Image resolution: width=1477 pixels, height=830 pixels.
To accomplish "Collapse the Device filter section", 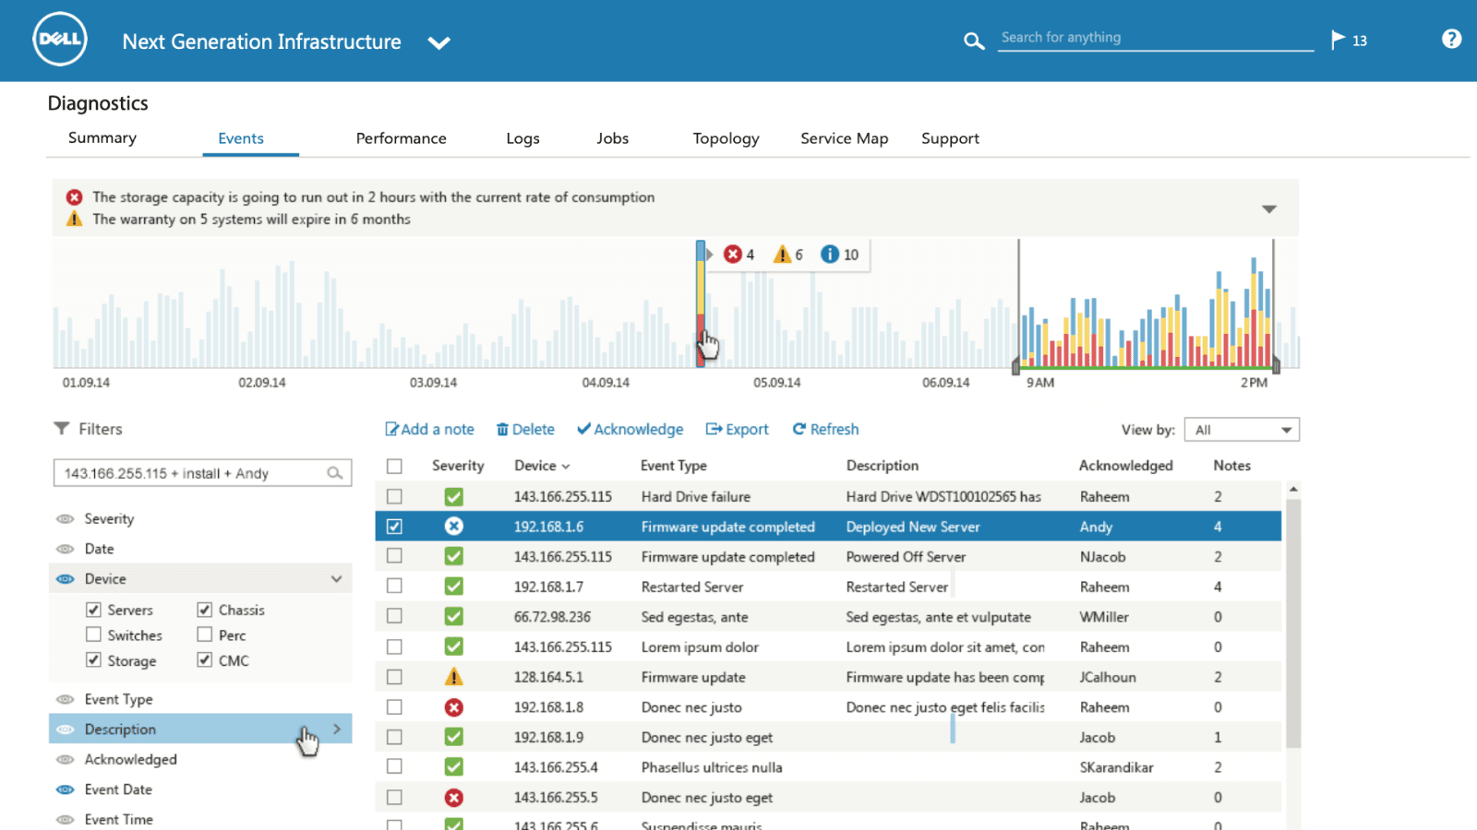I will [x=336, y=578].
